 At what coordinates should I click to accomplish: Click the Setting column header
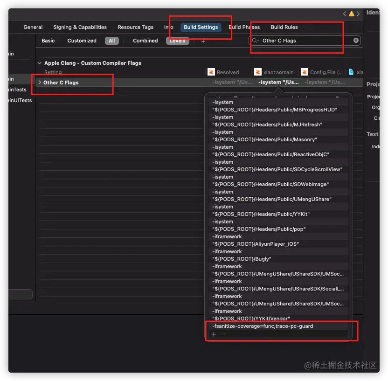point(53,72)
